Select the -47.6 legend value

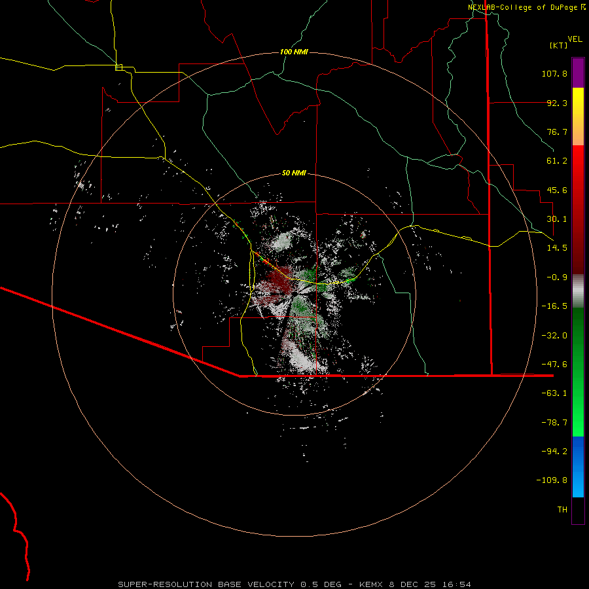coord(554,365)
